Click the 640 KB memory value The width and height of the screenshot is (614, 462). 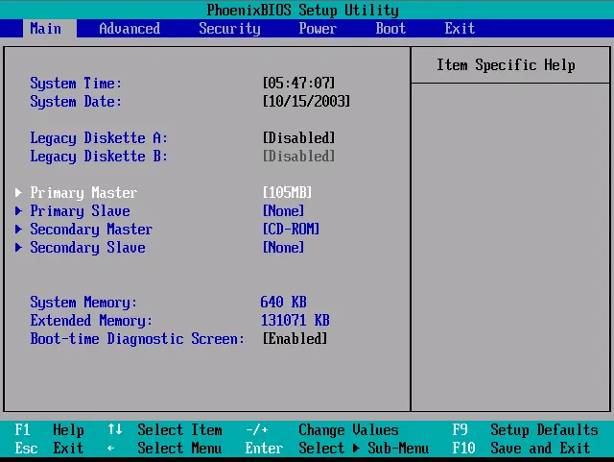coord(284,302)
